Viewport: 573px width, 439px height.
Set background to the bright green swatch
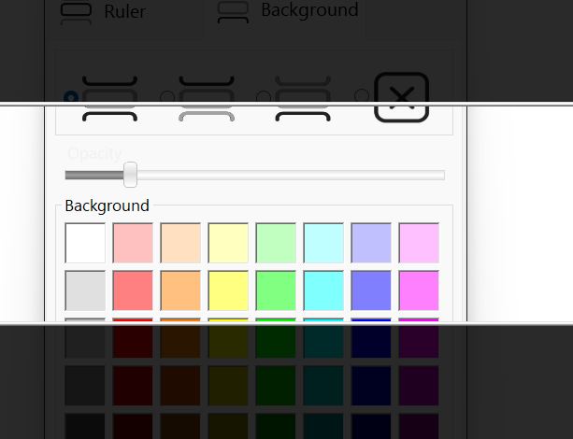click(x=276, y=290)
